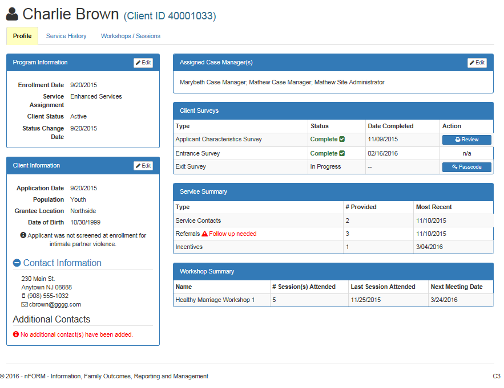Select the Profile tab
Image resolution: width=504 pixels, height=388 pixels.
click(22, 36)
